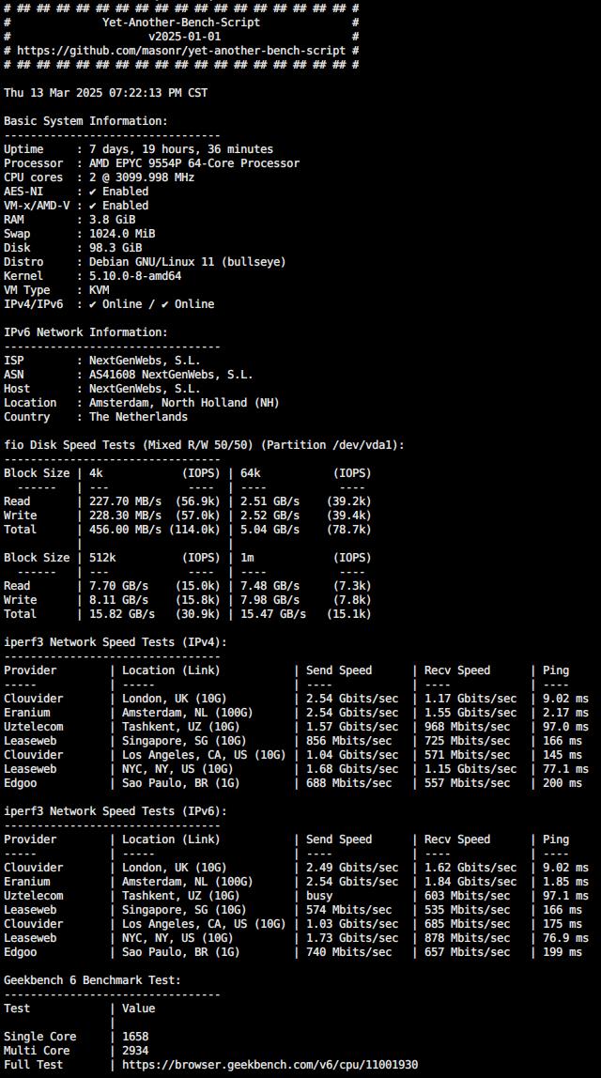The width and height of the screenshot is (601, 1078).
Task: Click the 'busy' send speed for Uztelecom IPv6
Action: [319, 896]
